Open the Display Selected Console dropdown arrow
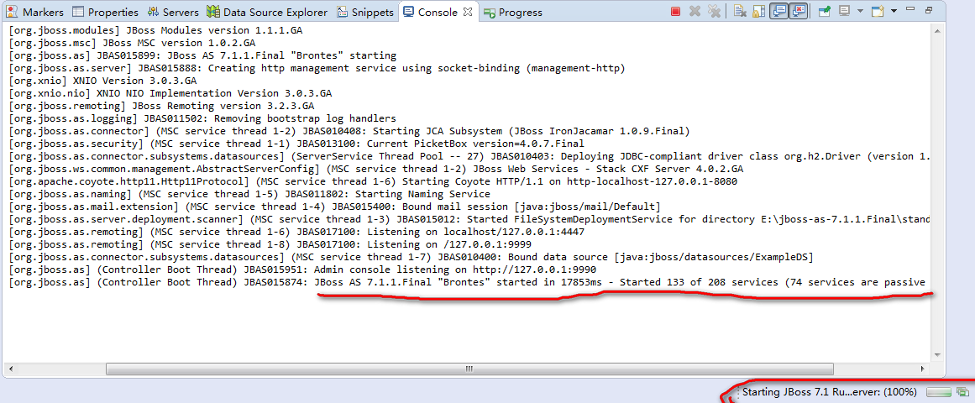Viewport: 975px width, 403px height. 860,11
